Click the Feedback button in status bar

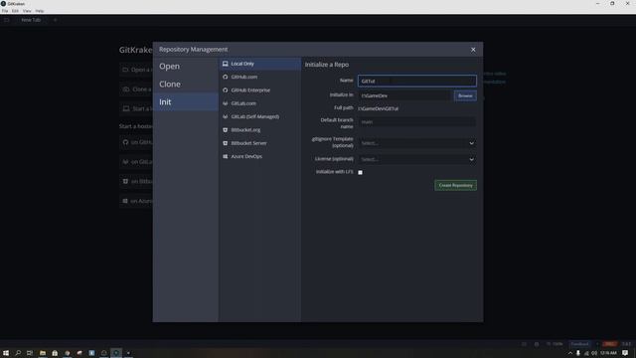tap(579, 344)
